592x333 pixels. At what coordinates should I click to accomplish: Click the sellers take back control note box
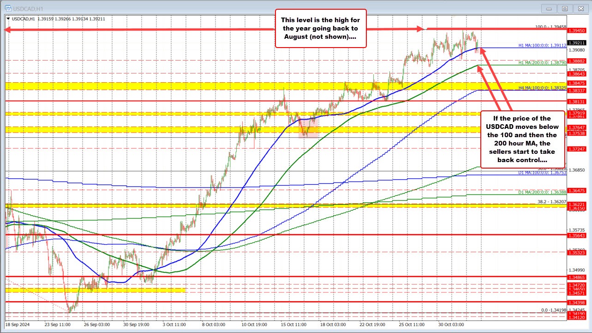click(523, 139)
